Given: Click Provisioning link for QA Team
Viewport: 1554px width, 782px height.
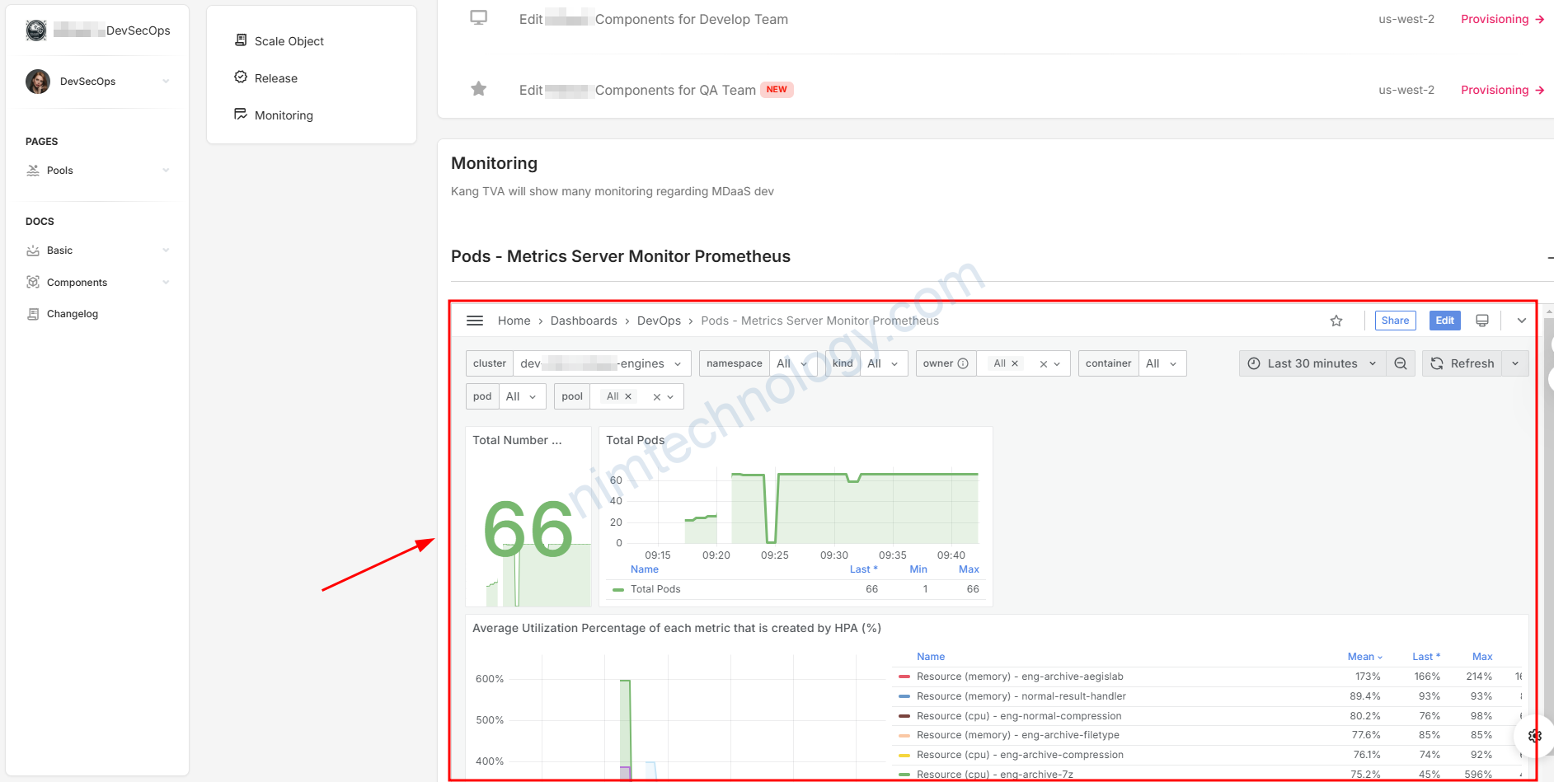Looking at the screenshot, I should (x=1501, y=90).
